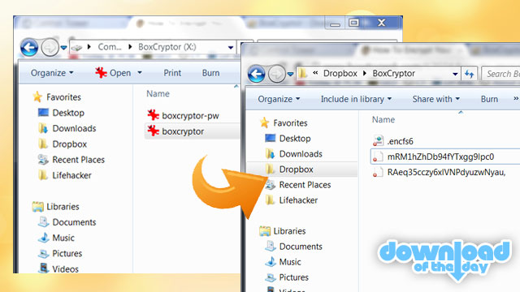
Task: Click Open button in the left toolbar
Action: 113,73
